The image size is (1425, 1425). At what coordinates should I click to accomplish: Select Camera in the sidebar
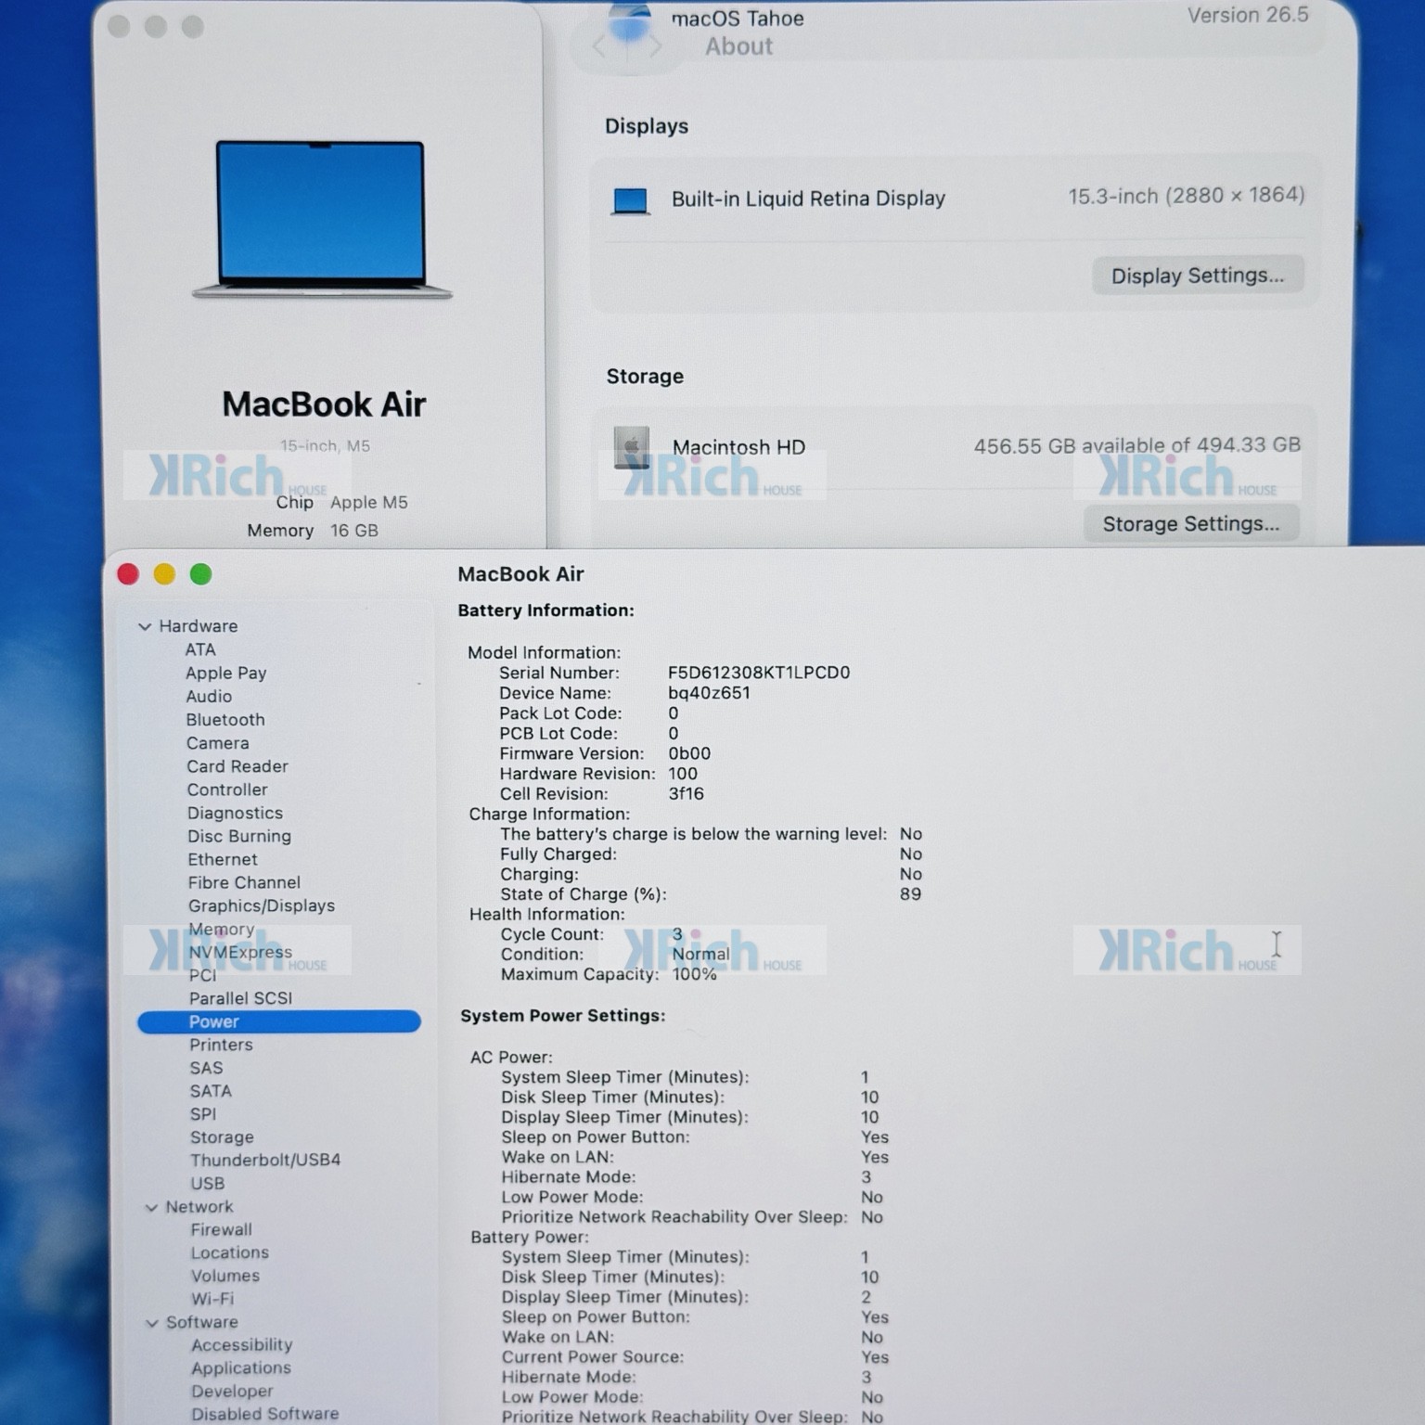[x=217, y=743]
